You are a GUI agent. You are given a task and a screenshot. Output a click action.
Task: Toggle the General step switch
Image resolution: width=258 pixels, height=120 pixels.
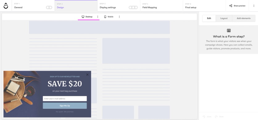(49, 7)
